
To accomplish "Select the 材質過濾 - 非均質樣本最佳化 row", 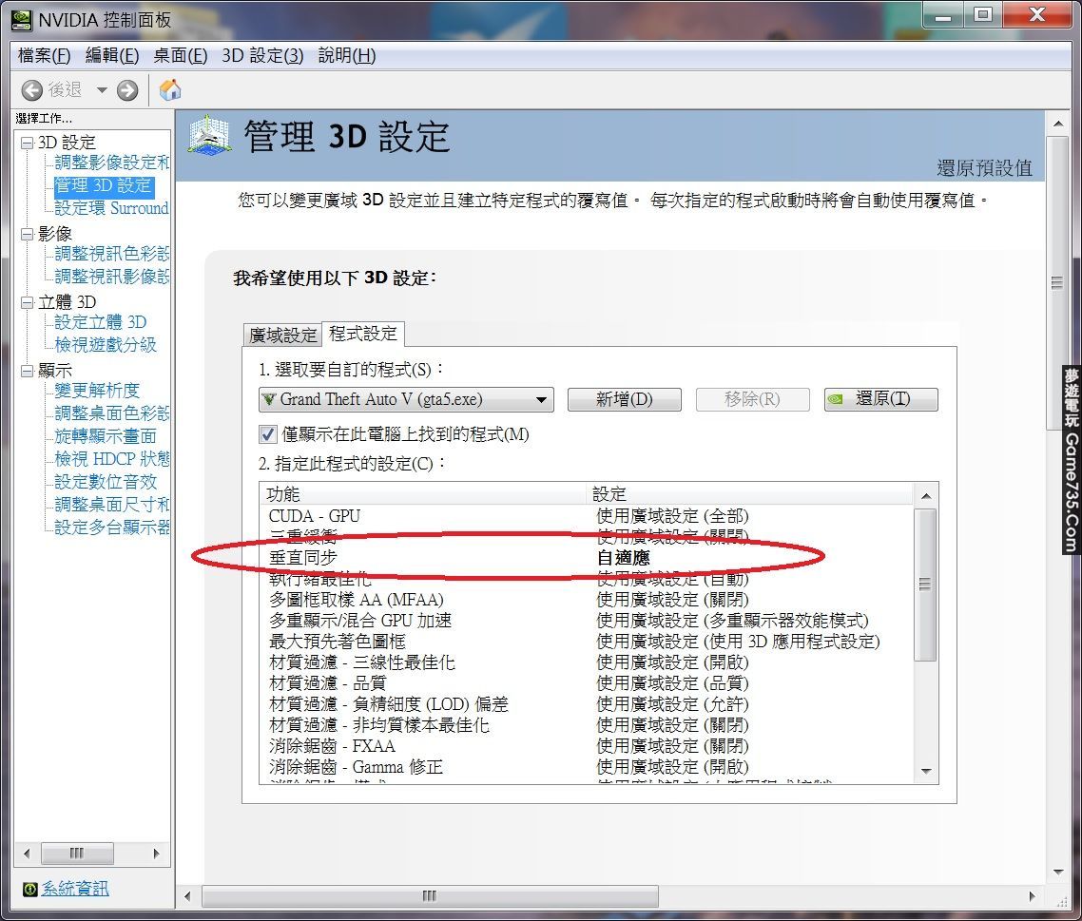I will tap(587, 725).
